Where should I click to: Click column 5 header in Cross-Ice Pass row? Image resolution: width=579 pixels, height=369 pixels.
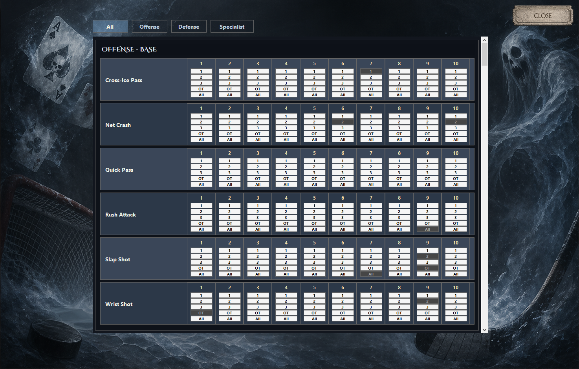314,64
